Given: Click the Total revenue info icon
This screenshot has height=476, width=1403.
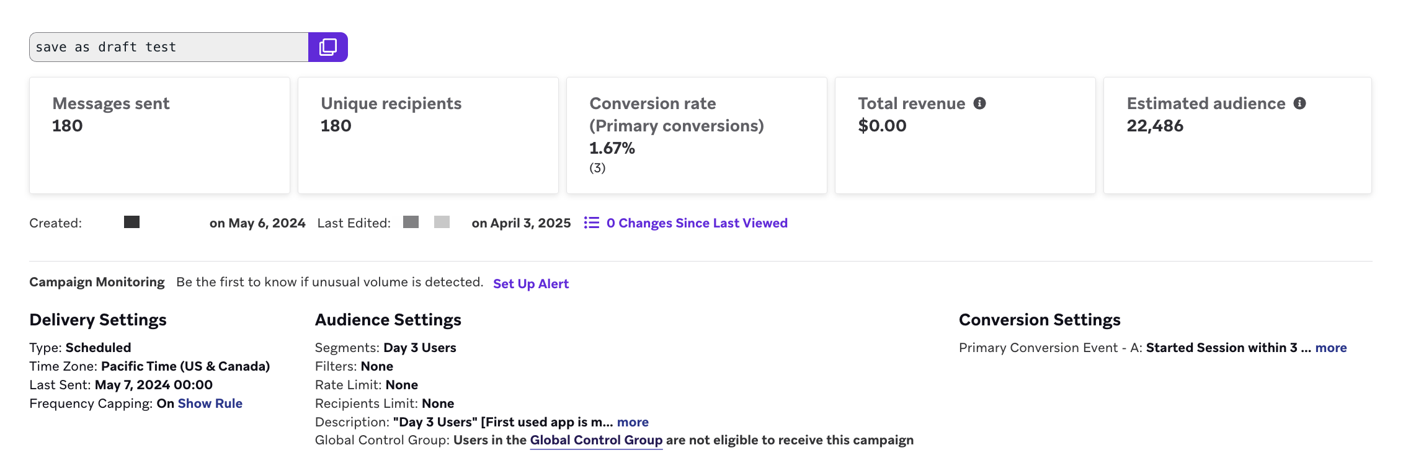Looking at the screenshot, I should pos(979,104).
